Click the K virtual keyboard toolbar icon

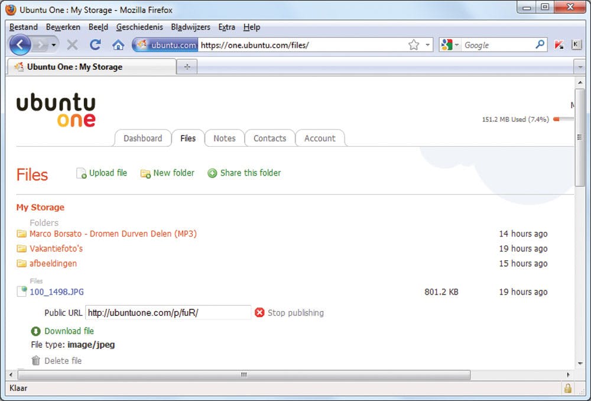(x=576, y=44)
